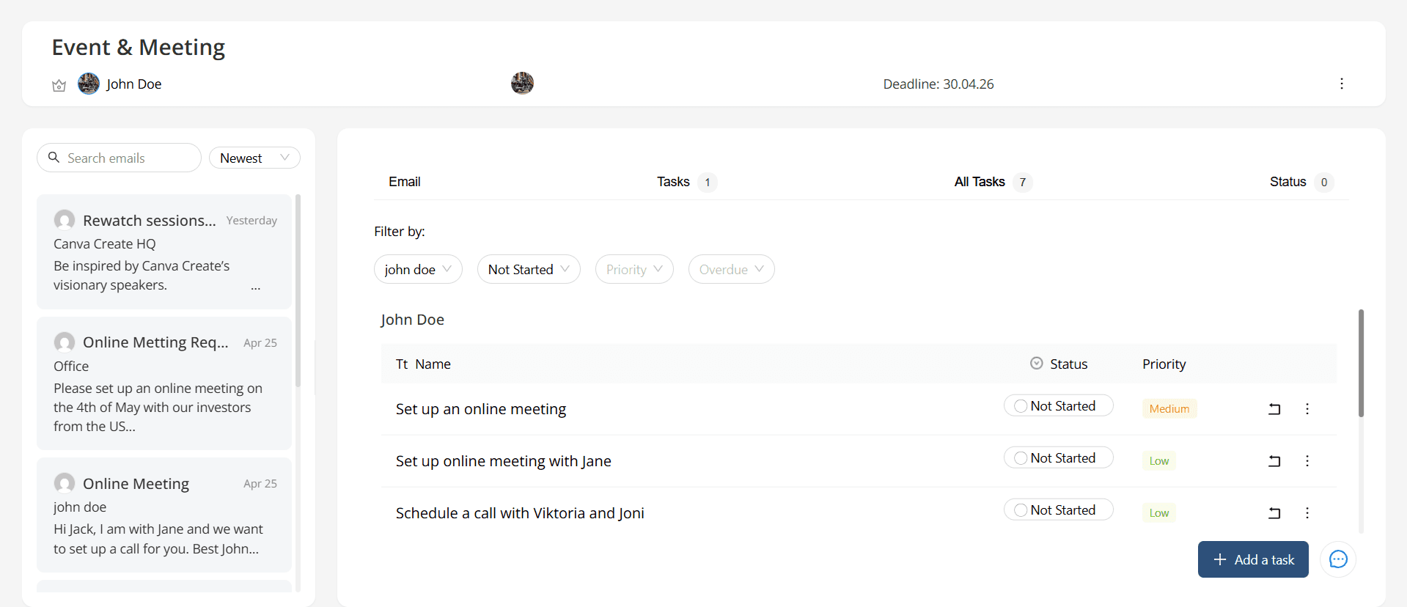Toggle status circle for Schedule a call with Viktoria
This screenshot has width=1407, height=607.
point(1020,510)
